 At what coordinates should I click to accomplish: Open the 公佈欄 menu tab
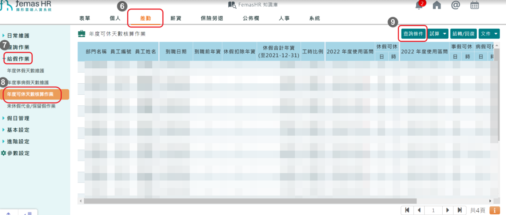click(251, 18)
